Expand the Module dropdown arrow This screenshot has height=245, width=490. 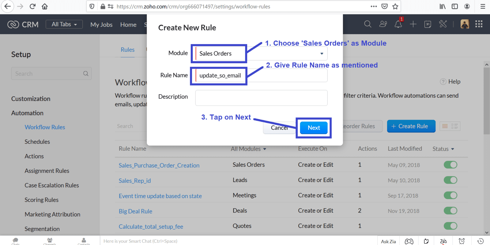[x=322, y=54]
